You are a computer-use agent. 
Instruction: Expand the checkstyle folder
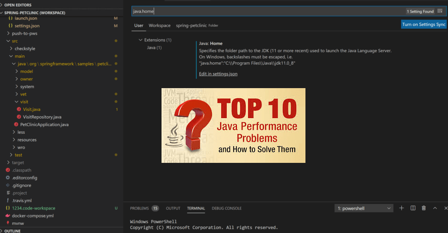coord(25,49)
